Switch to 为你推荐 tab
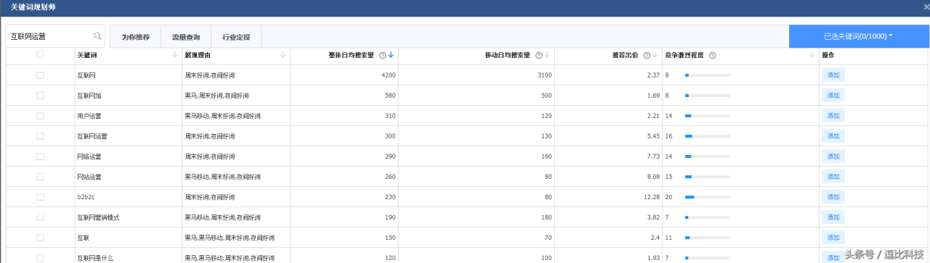 (x=135, y=37)
